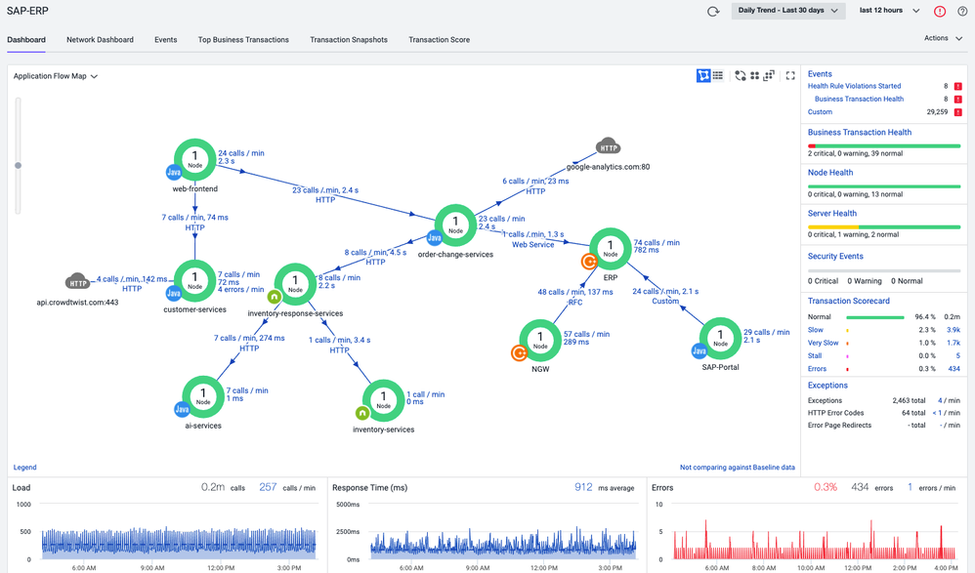Click the orange badge on the ERP node
975x573 pixels.
[589, 262]
